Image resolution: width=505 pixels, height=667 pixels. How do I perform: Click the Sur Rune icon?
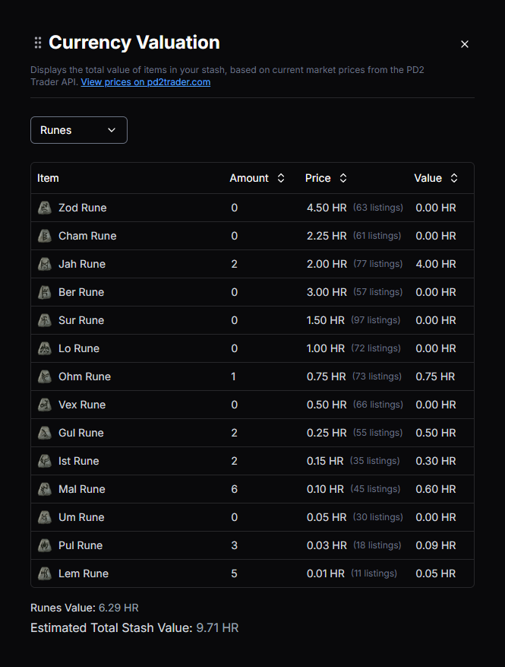click(x=45, y=320)
